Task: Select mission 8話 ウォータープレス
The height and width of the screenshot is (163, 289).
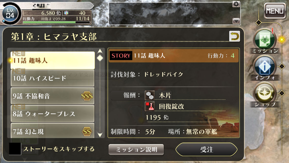Action: (x=53, y=114)
